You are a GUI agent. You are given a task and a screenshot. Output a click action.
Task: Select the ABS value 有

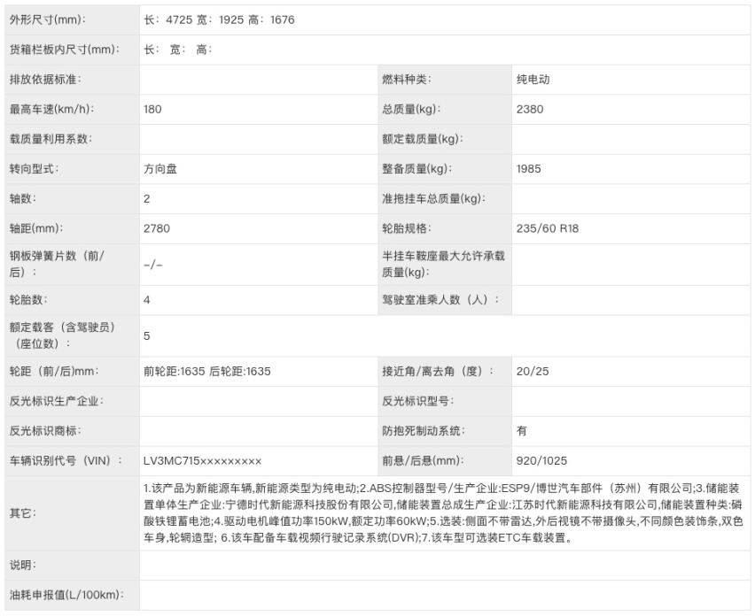click(x=522, y=431)
